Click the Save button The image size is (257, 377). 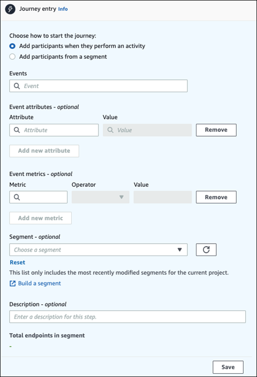228,367
